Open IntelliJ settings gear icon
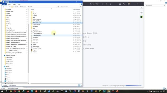Viewport: 167px width, 93px height. 129,4
